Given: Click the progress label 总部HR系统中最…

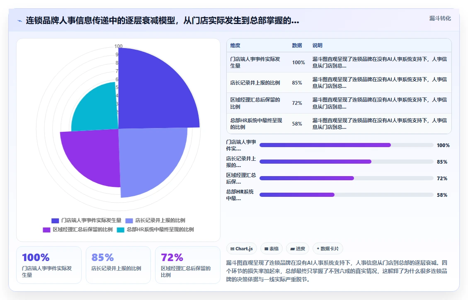Looking at the screenshot, I should 240,195.
